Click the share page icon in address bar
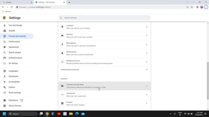The width and height of the screenshot is (209, 117). click(x=187, y=7)
